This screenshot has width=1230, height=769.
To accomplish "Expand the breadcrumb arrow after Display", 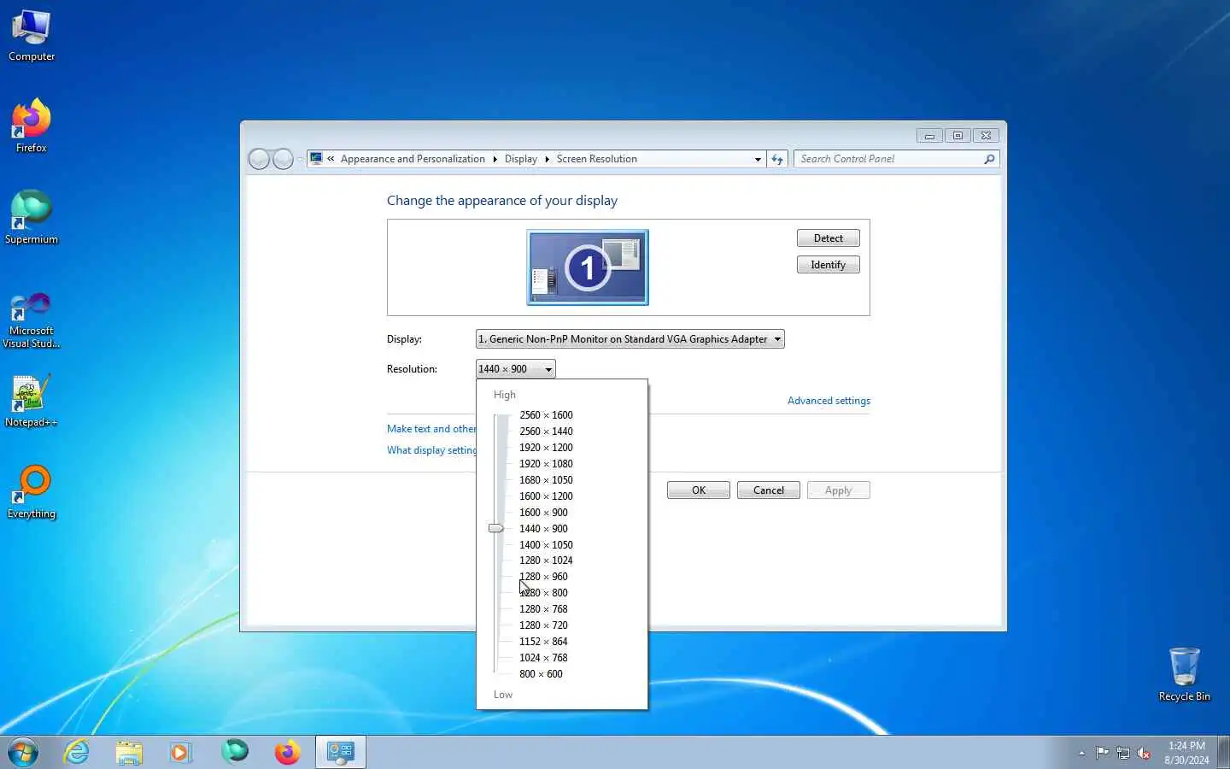I will point(547,159).
